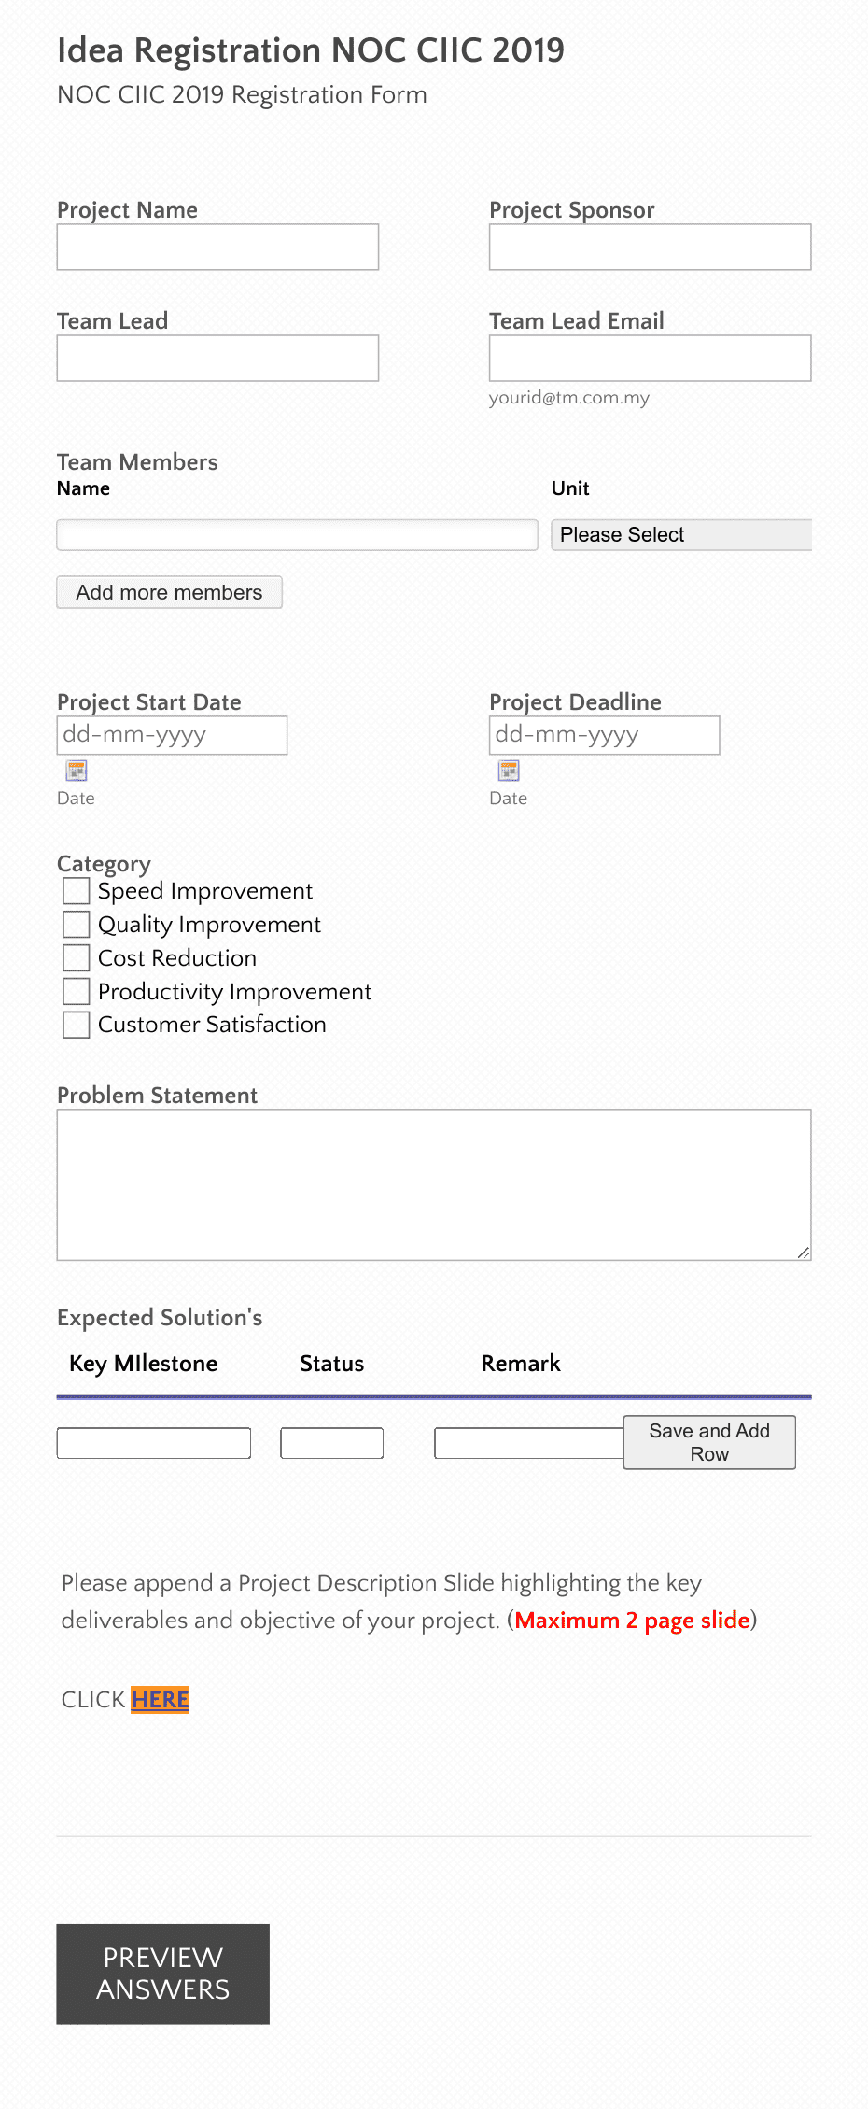Click the Remark input in Expected Solution's
Image resolution: width=868 pixels, height=2109 pixels.
point(527,1442)
